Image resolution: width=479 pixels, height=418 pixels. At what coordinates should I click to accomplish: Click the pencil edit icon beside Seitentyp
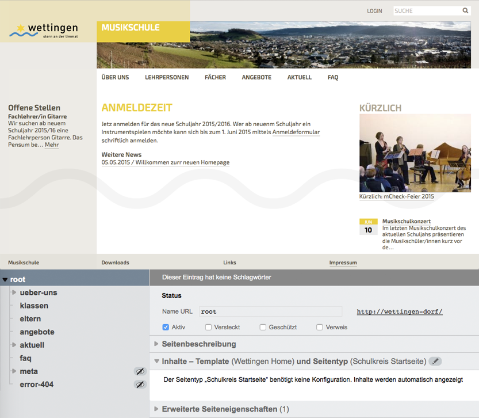tap(435, 362)
